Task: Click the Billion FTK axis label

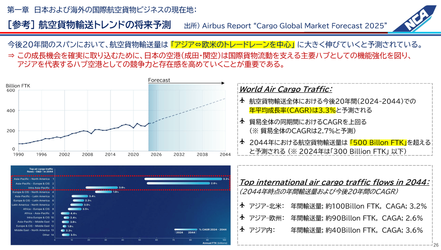Action: tap(18, 86)
